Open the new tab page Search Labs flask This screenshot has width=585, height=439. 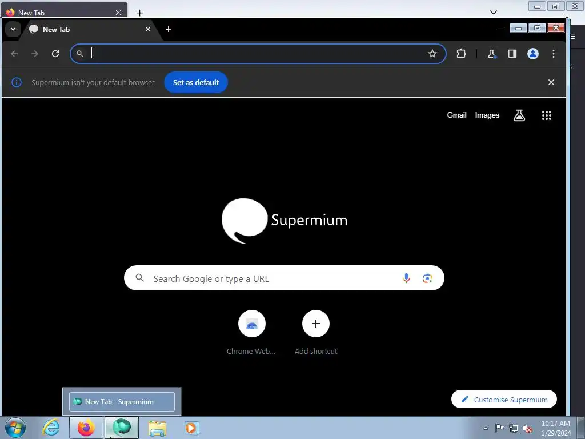519,115
